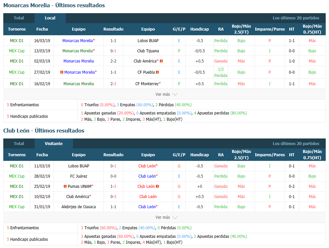Click the 1/2 Perdida cell on CF Puebla row
The image size is (329, 248).
[x=221, y=72]
